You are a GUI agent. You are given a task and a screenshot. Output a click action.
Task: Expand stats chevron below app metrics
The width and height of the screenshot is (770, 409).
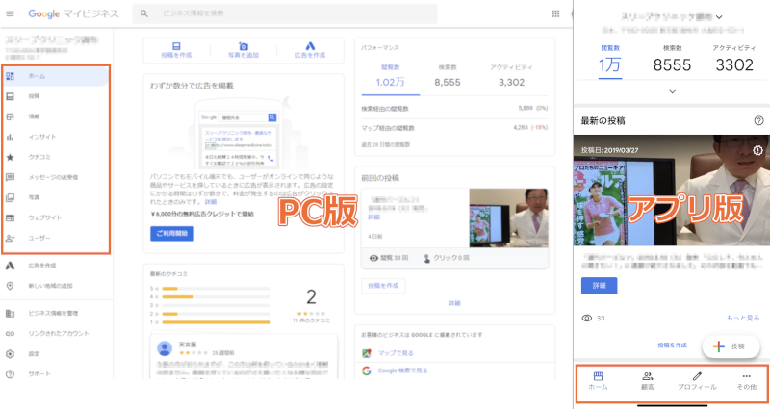tap(672, 91)
